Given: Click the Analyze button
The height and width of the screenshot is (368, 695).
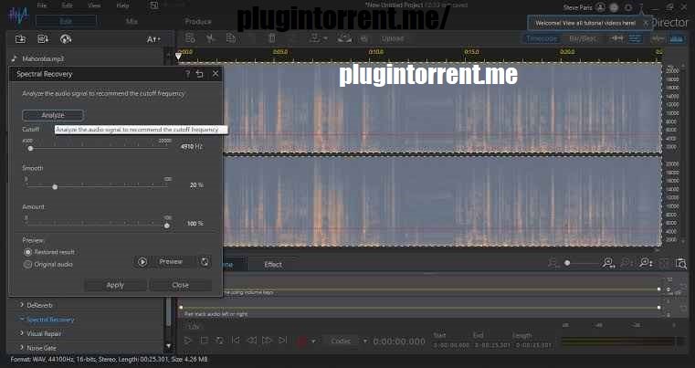Looking at the screenshot, I should pos(53,115).
